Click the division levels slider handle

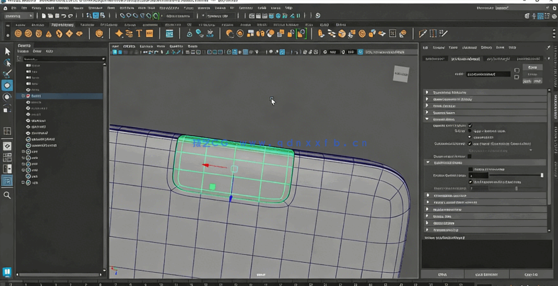pyautogui.click(x=542, y=175)
